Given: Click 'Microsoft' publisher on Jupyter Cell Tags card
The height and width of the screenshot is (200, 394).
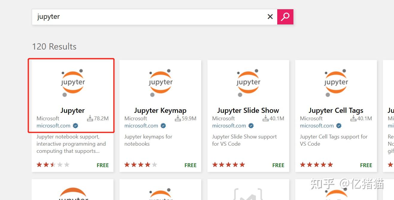Looking at the screenshot, I should click(x=311, y=119).
